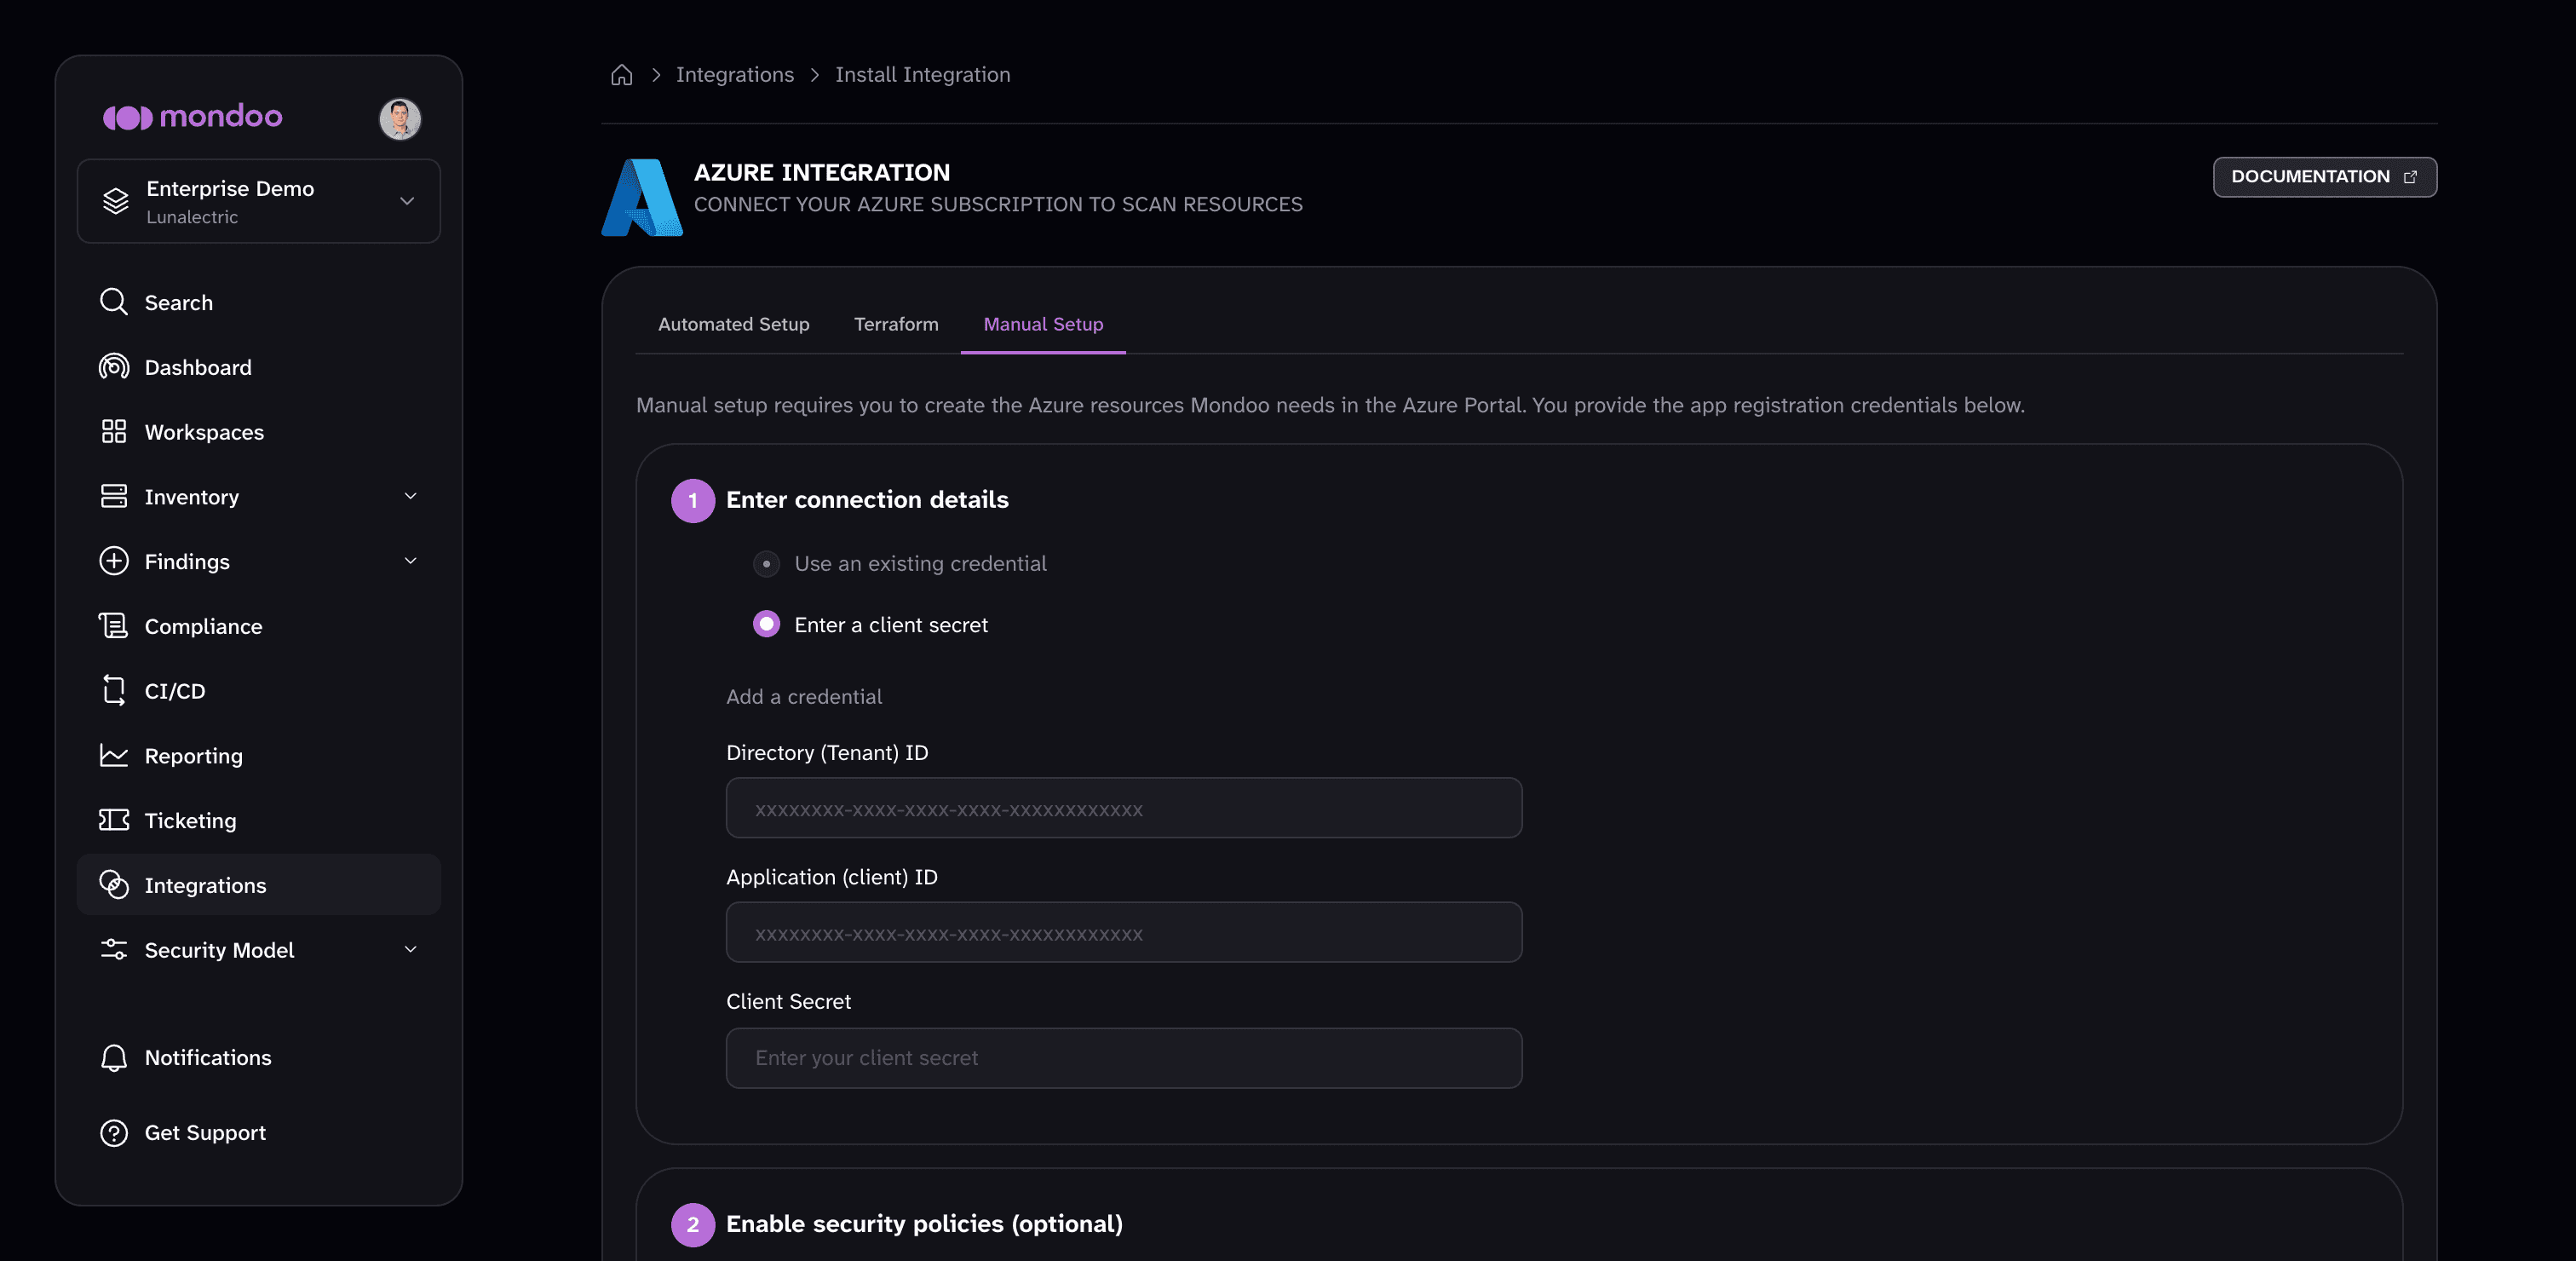Click the Ticketing ticket icon
Viewport: 2576px width, 1261px height.
pyautogui.click(x=114, y=820)
